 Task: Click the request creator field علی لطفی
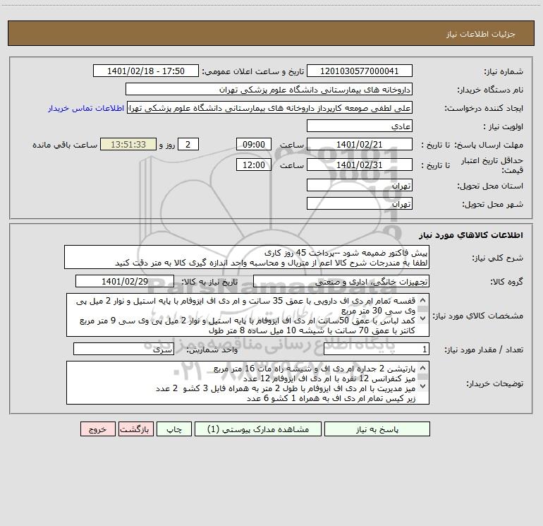pos(270,108)
